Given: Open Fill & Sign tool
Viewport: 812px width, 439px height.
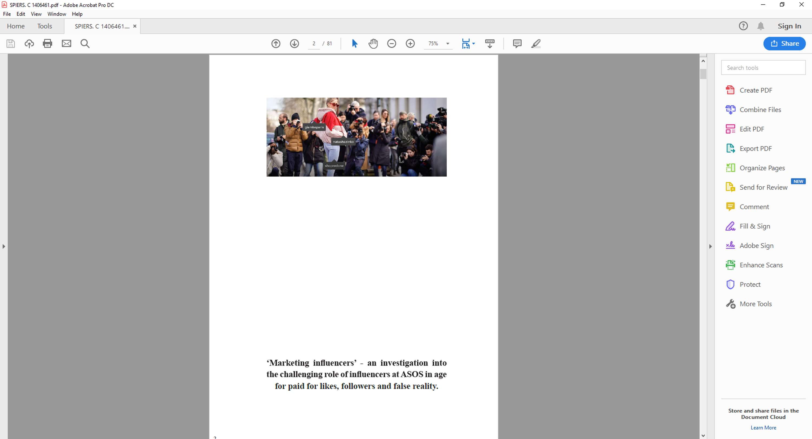Looking at the screenshot, I should click(748, 226).
